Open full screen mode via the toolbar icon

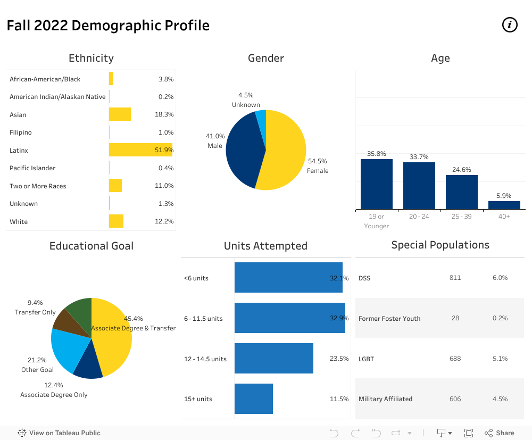point(469,433)
